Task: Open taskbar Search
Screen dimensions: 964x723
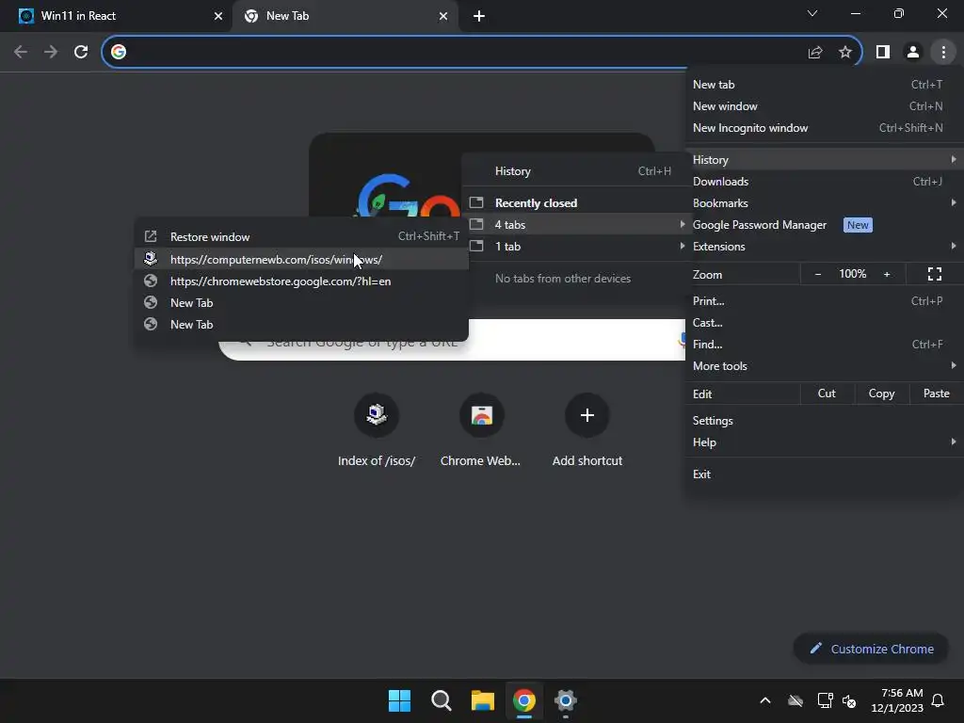Action: (x=441, y=700)
